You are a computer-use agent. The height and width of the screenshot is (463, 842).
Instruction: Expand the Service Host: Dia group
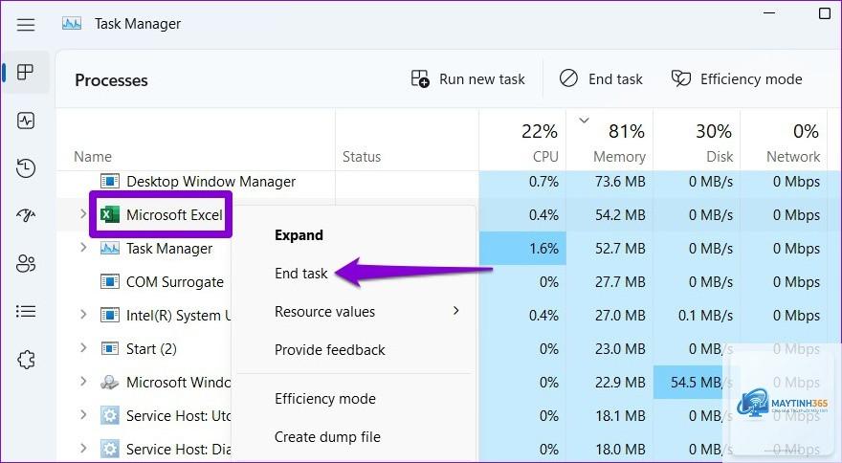(83, 448)
